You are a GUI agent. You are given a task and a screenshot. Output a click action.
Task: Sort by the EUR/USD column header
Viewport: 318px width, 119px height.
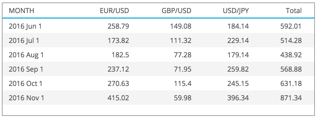[x=114, y=11]
